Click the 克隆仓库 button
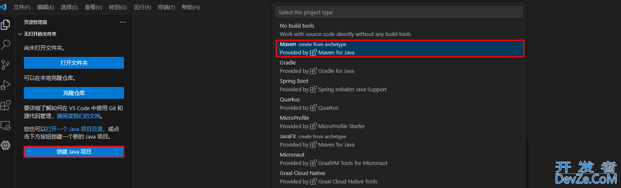This screenshot has height=188, width=621. click(74, 93)
